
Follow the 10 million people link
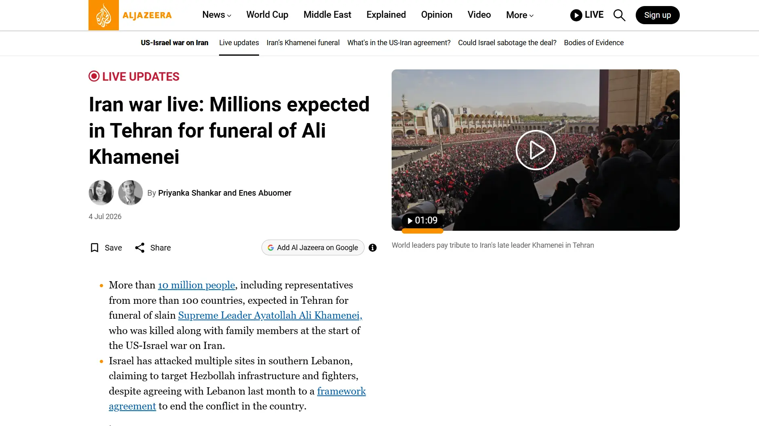pyautogui.click(x=196, y=285)
